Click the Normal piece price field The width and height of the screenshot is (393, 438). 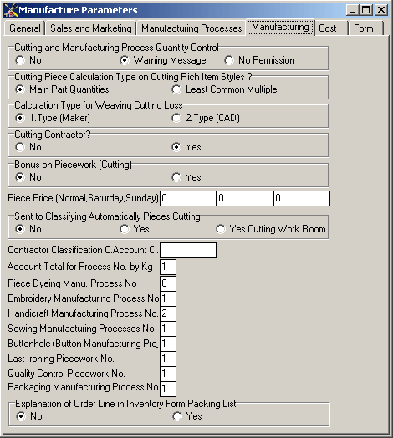coord(188,198)
